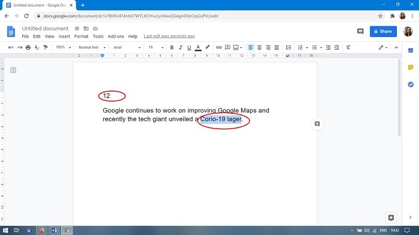Image resolution: width=419 pixels, height=235 pixels.
Task: Open the Help menu
Action: click(133, 36)
